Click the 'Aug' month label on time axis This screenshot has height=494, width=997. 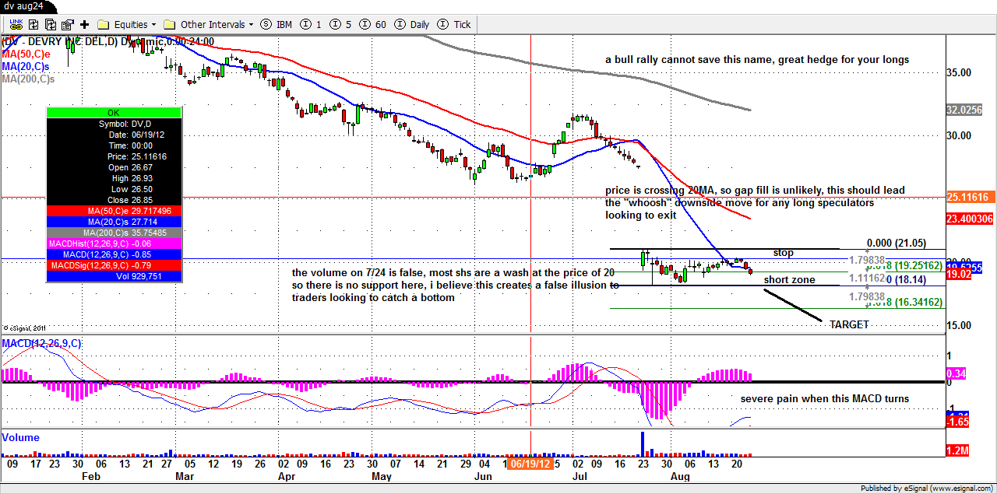tap(680, 475)
